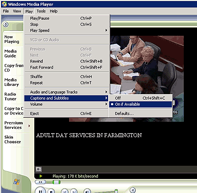197x193 pixels.
Task: Click the caption text ADULT DAY SERVICES
Action: tap(89, 135)
